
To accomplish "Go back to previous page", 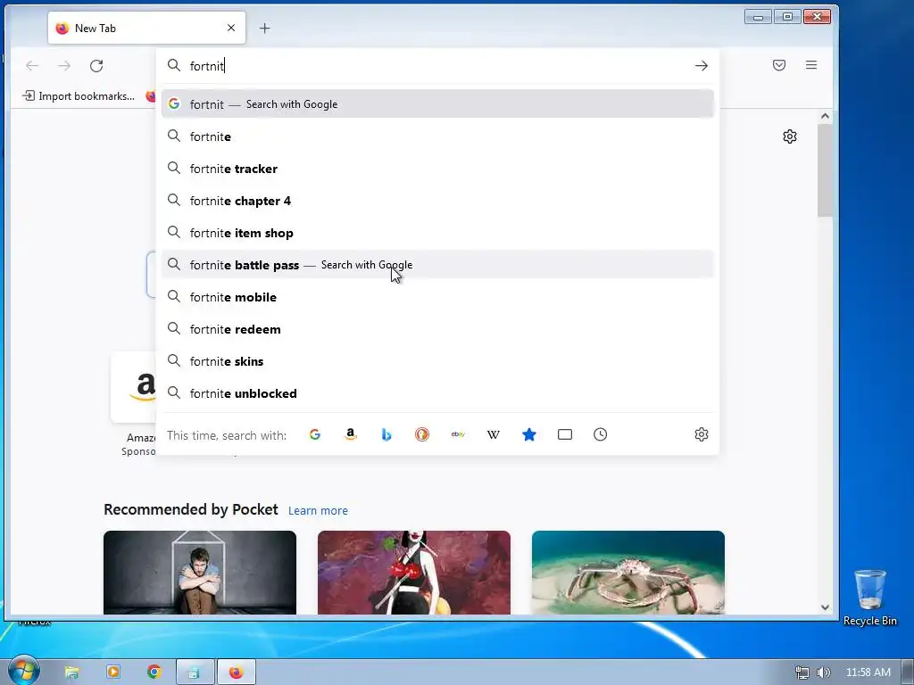I will pos(32,66).
